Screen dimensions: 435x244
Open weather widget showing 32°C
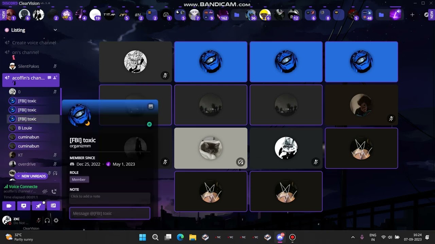tap(19, 237)
